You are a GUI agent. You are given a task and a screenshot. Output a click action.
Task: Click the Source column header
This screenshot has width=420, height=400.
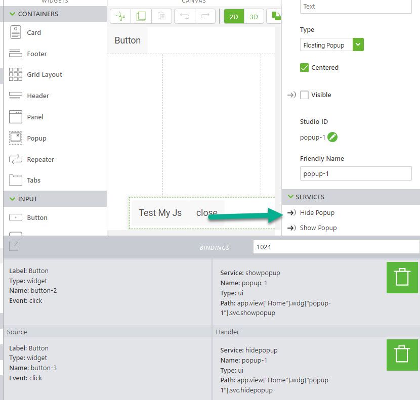click(17, 332)
